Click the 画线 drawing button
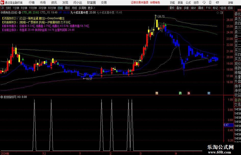The image size is (241, 155). [201, 8]
